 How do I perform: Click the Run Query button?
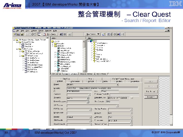coord(50,34)
